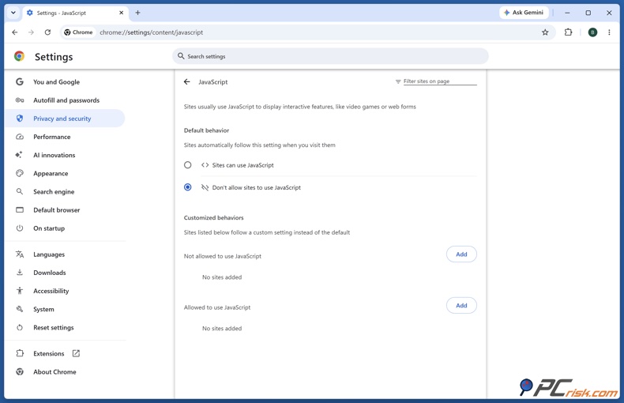
Task: Click the Chrome logo beside Settings title
Action: [x=19, y=56]
